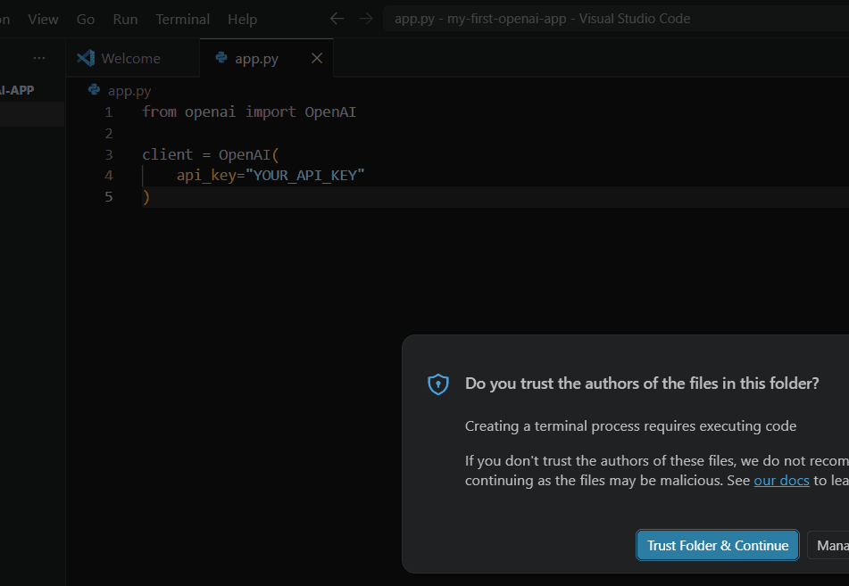Screen dimensions: 849x586
Task: Click "Creating a terminal process" message text
Action: [631, 426]
